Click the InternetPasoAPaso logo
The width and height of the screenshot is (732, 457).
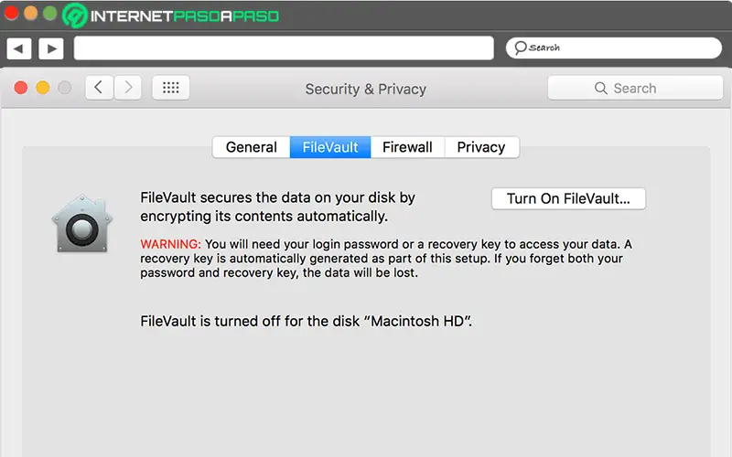[x=171, y=16]
